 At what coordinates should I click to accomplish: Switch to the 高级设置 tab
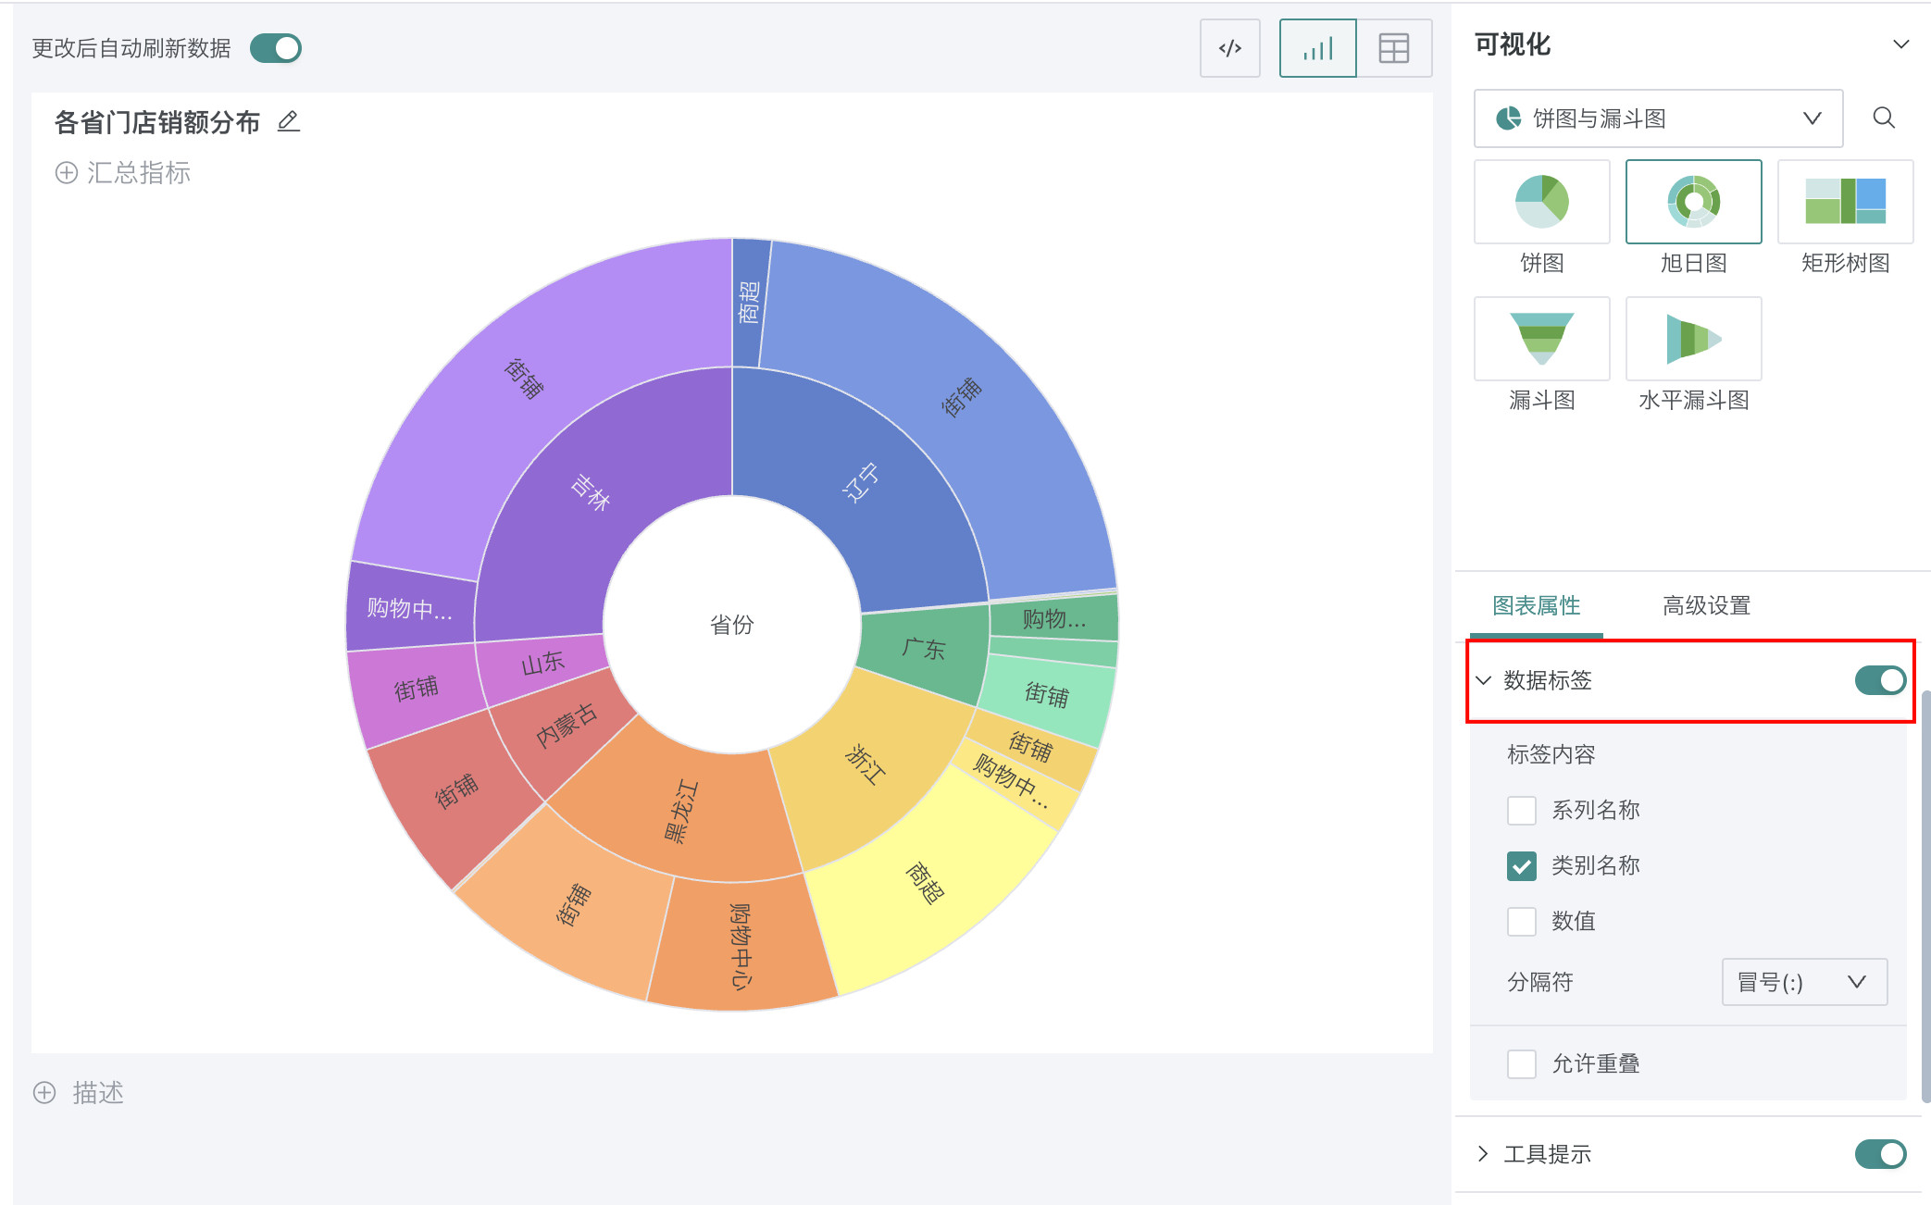(x=1706, y=605)
